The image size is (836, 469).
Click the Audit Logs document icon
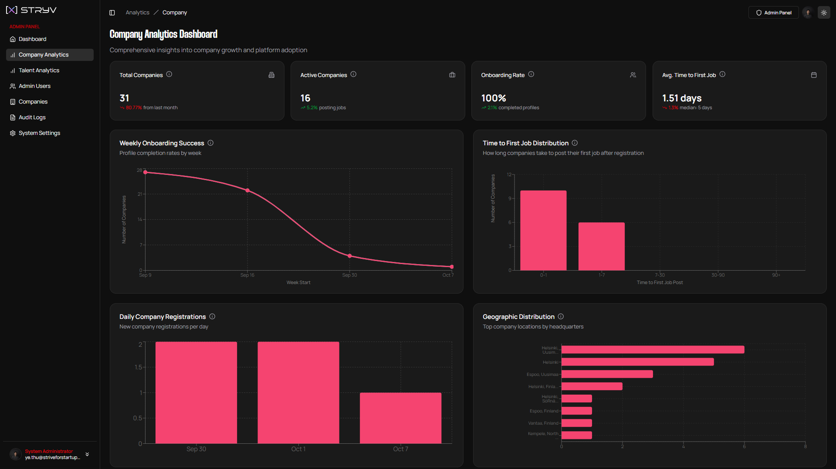tap(13, 117)
